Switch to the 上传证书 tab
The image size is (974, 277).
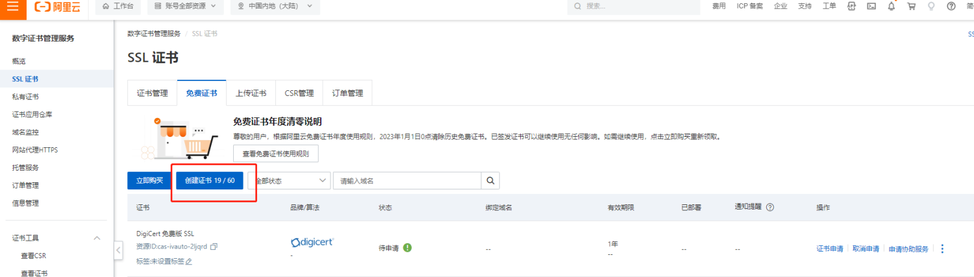coord(251,93)
